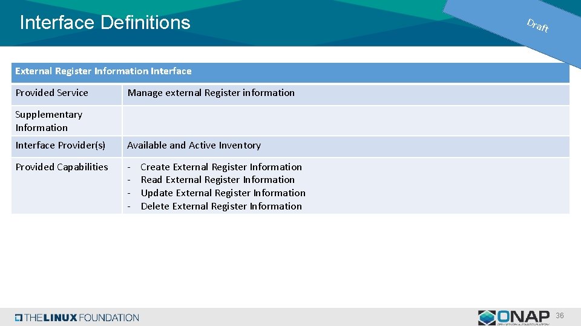Click The Linux Foundation logo
Screen dimensions: 581x326
tap(77, 318)
